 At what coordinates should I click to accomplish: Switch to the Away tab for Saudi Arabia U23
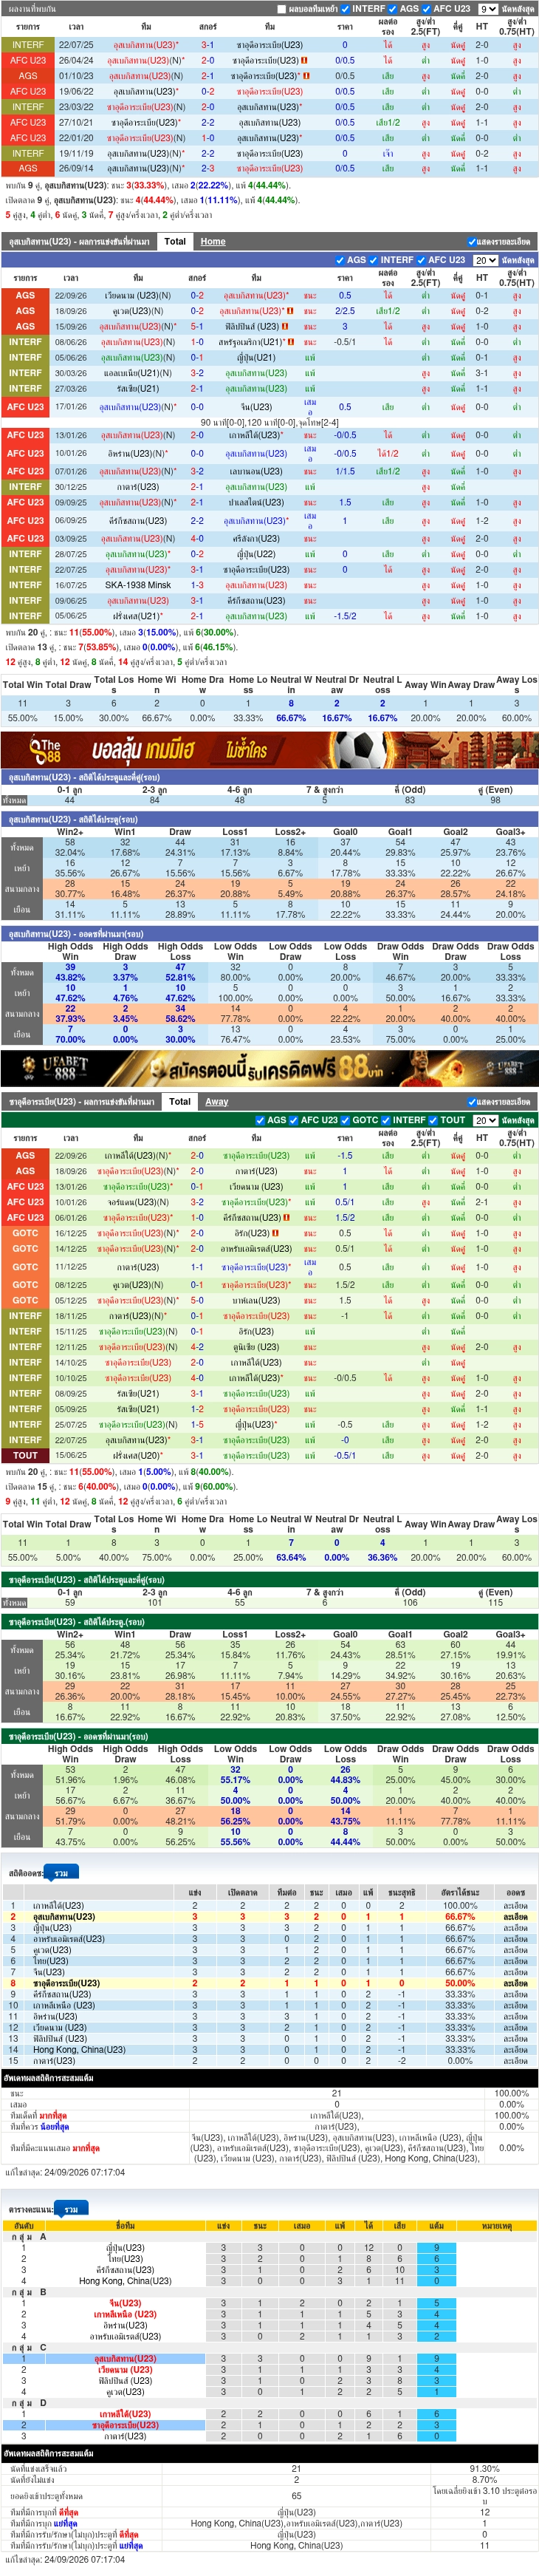pos(217,1101)
